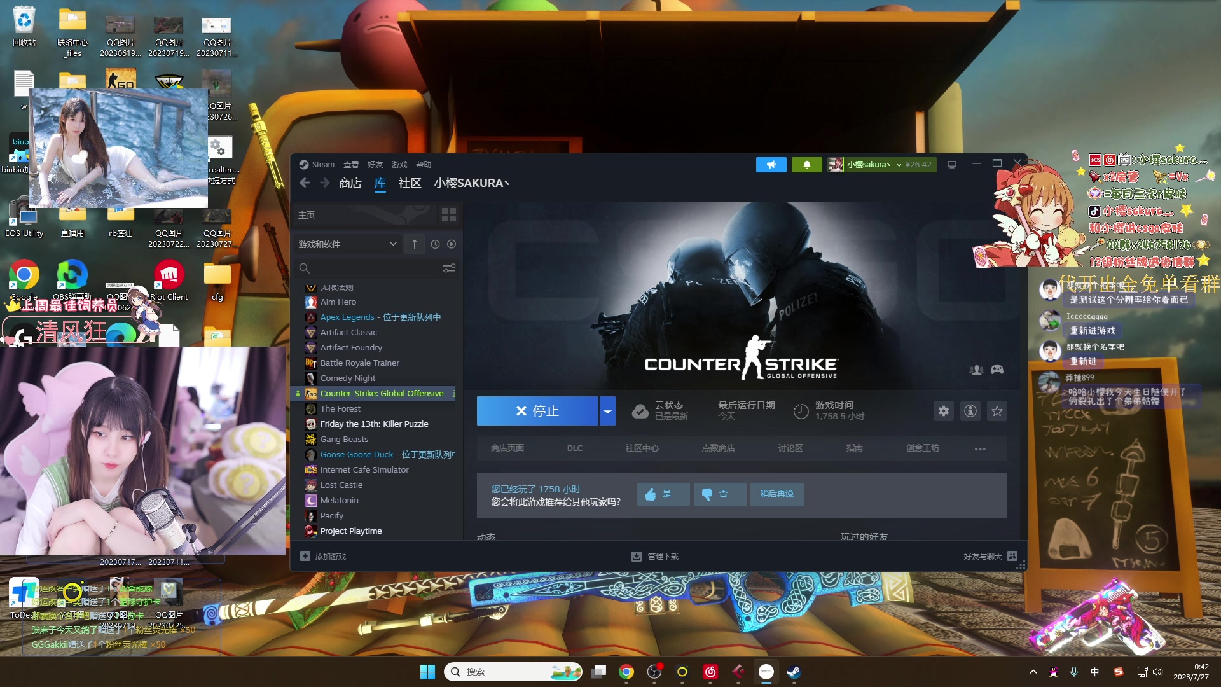1221x687 pixels.
Task: Open the CS:GO community hub link
Action: tap(642, 448)
